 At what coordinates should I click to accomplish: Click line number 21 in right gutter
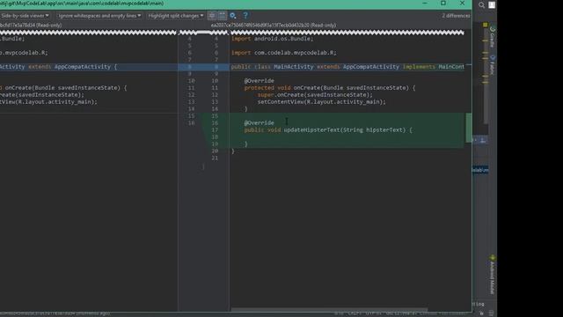click(x=215, y=158)
